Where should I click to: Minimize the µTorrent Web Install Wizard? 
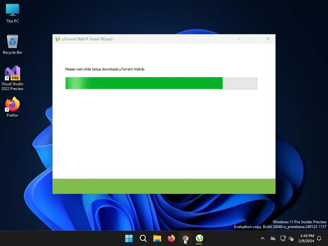(239, 39)
